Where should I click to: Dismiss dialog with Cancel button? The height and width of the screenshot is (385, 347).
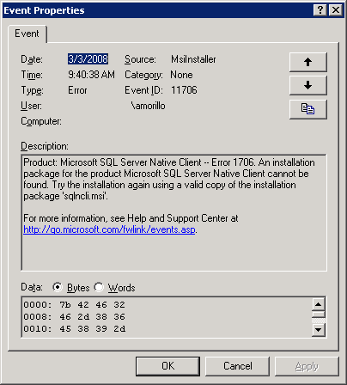tap(238, 366)
